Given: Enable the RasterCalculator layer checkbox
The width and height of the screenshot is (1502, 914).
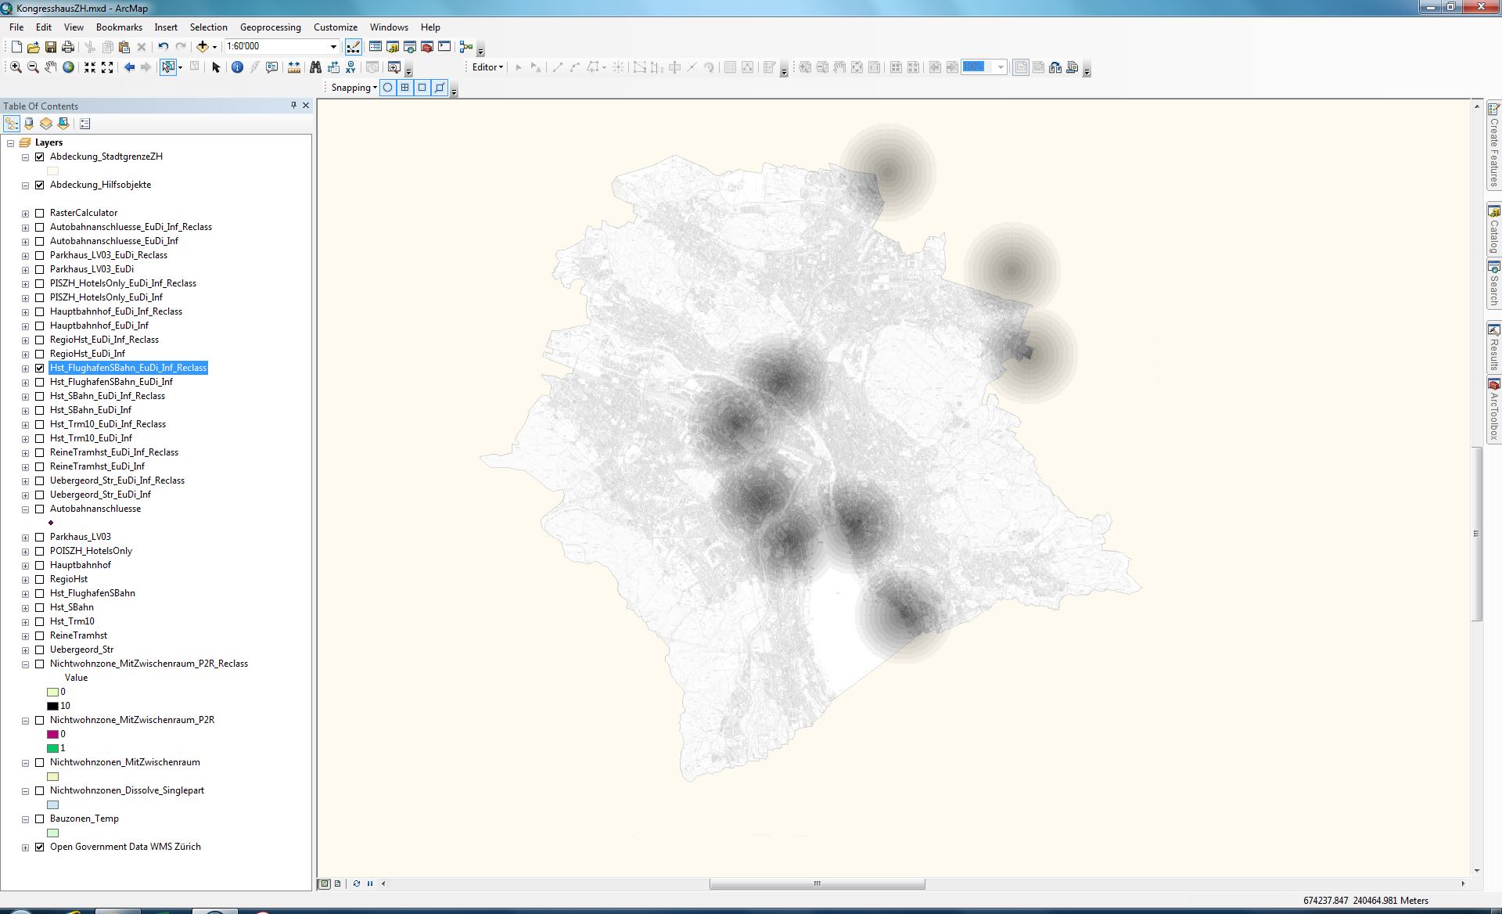Looking at the screenshot, I should click(40, 213).
